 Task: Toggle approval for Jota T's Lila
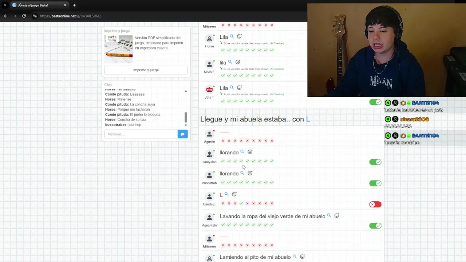[375, 102]
